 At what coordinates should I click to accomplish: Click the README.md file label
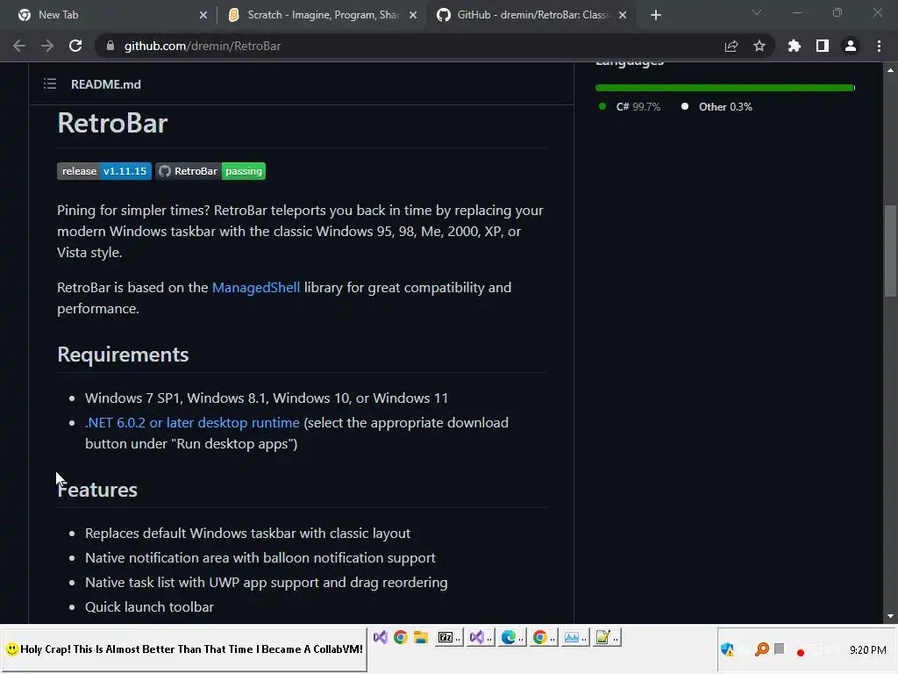click(x=106, y=84)
